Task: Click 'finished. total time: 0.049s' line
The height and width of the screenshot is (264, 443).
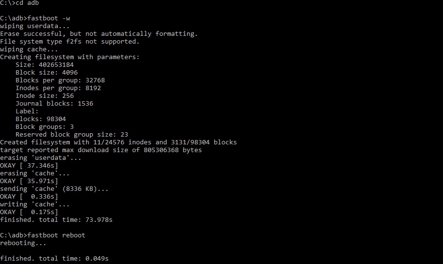Action: tap(54, 259)
